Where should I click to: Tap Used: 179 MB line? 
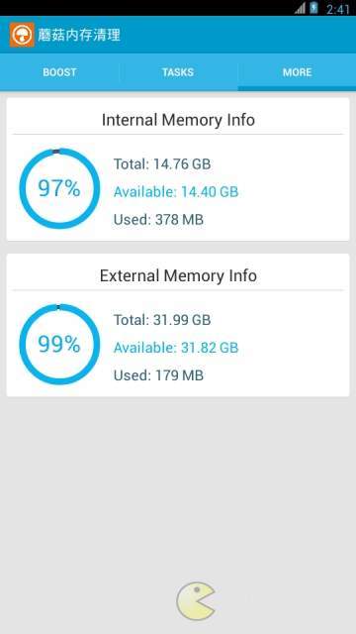[158, 375]
